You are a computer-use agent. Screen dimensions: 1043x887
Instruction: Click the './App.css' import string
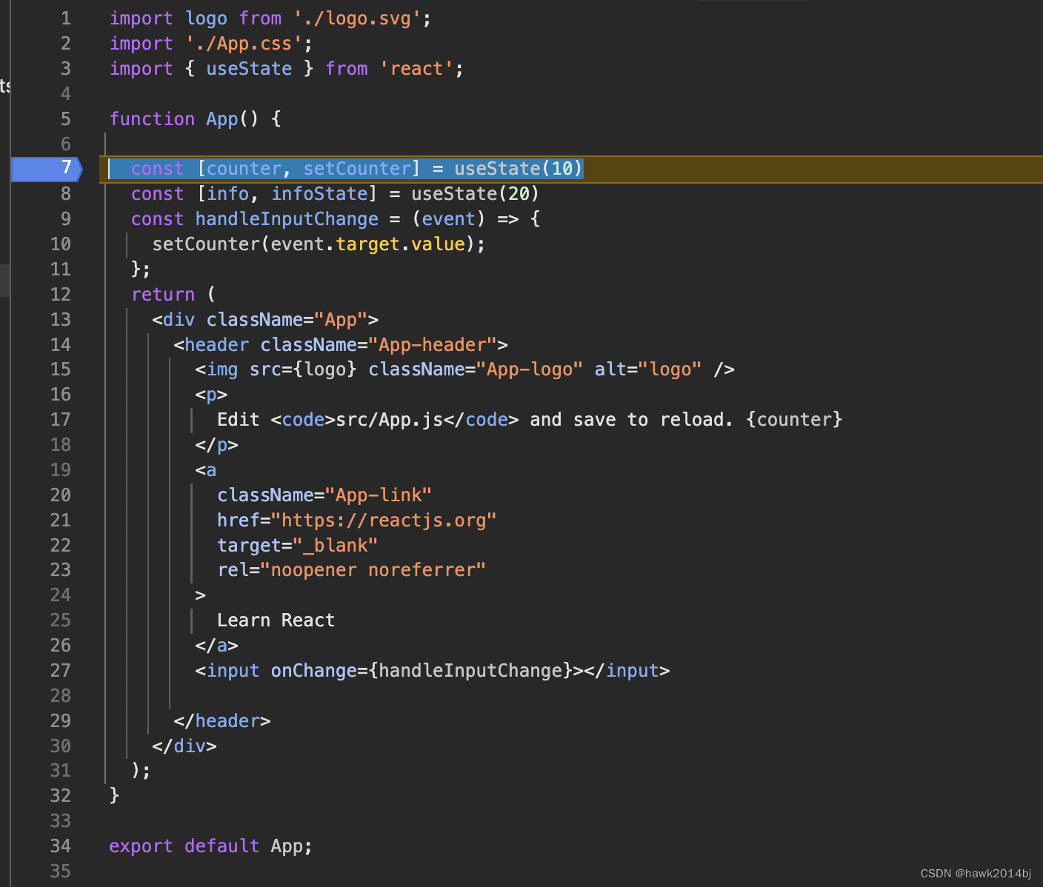pos(244,44)
